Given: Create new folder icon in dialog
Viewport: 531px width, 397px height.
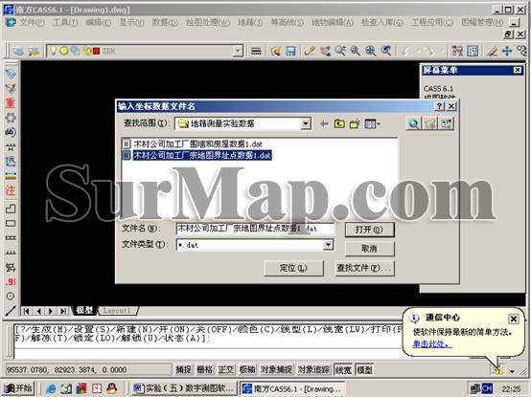Looking at the screenshot, I should point(355,124).
